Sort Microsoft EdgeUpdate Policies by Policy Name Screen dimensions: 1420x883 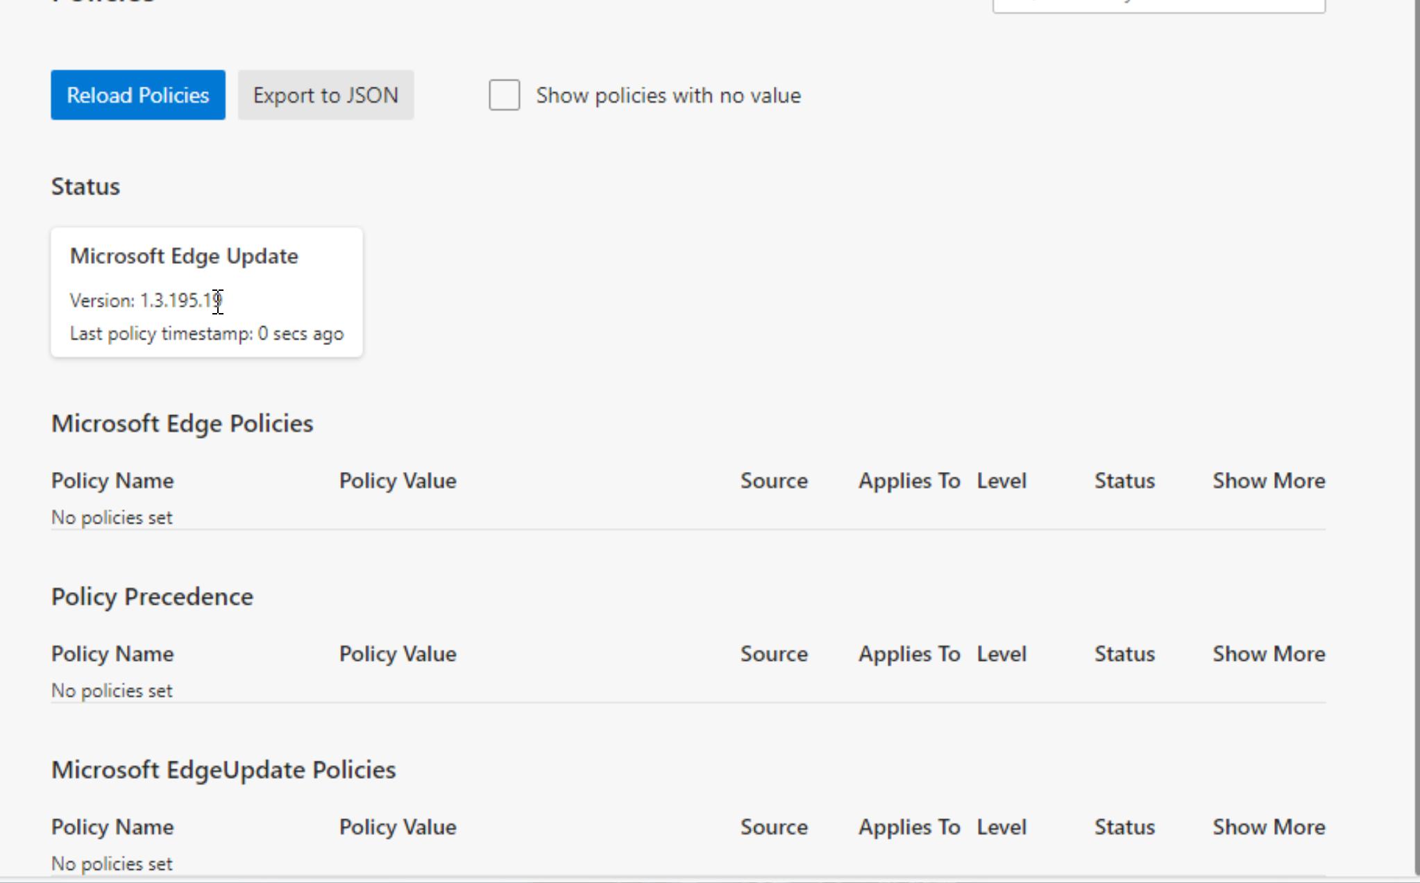coord(112,827)
